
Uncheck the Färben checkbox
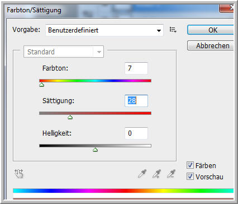tap(190, 165)
